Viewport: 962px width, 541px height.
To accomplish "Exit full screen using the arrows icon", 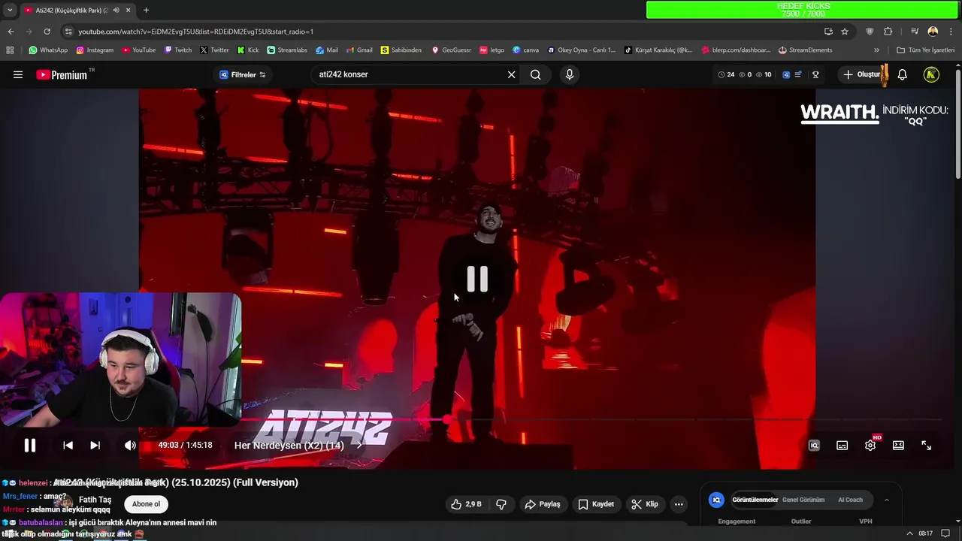I will point(926,446).
